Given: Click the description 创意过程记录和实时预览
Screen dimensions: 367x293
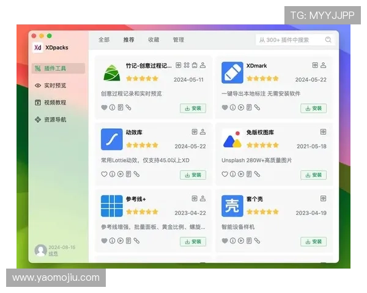Looking at the screenshot, I should tap(132, 93).
